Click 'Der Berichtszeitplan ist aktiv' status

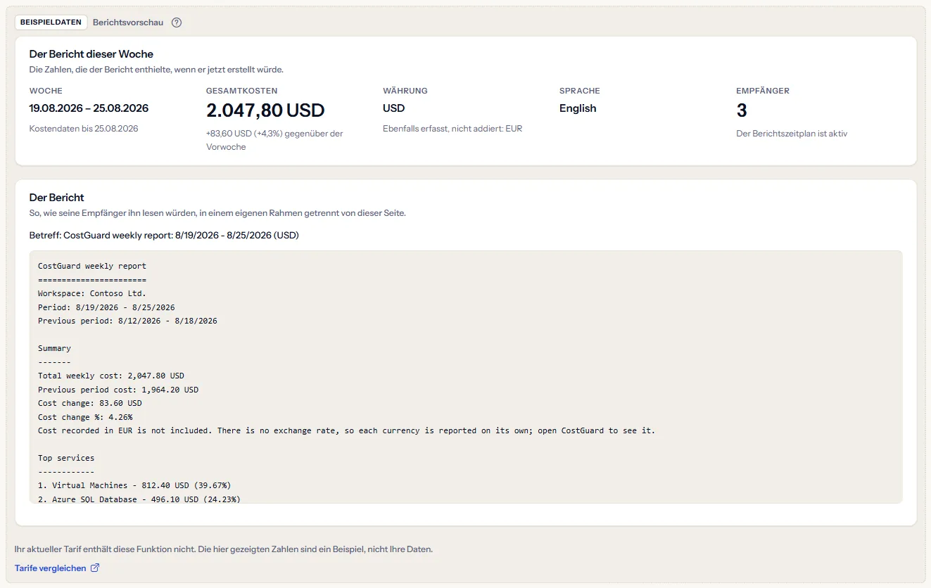click(792, 134)
